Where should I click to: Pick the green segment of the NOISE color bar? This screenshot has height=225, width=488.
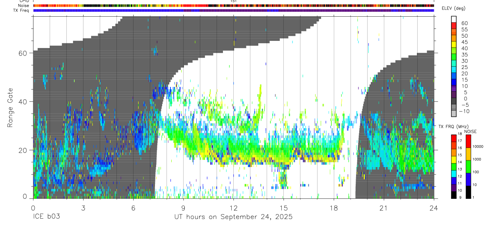[x=468, y=167]
